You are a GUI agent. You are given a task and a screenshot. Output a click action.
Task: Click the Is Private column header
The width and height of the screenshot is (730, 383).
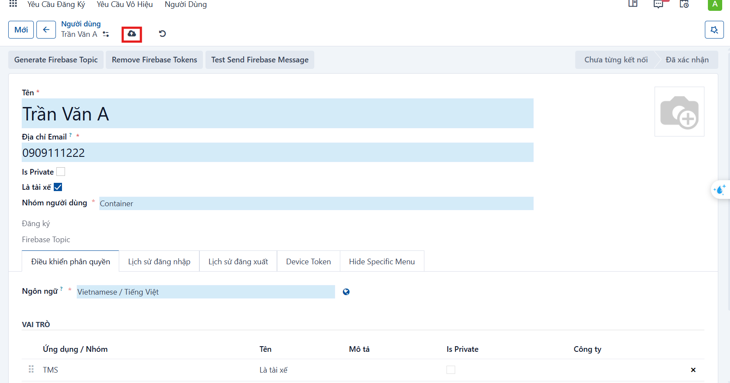463,349
